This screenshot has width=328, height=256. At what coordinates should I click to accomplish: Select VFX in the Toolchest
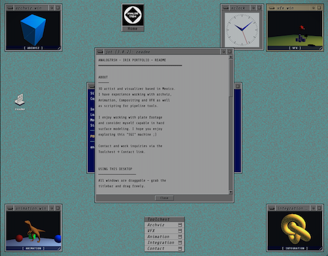point(165,231)
